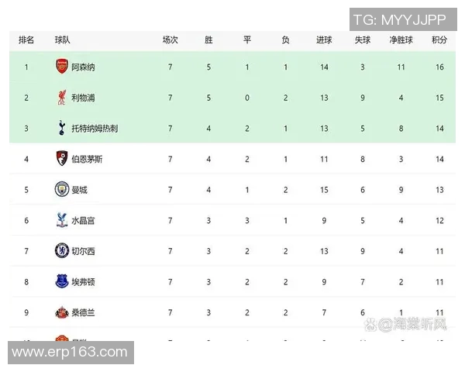Open team name 曼城
The width and height of the screenshot is (465, 372).
click(79, 190)
